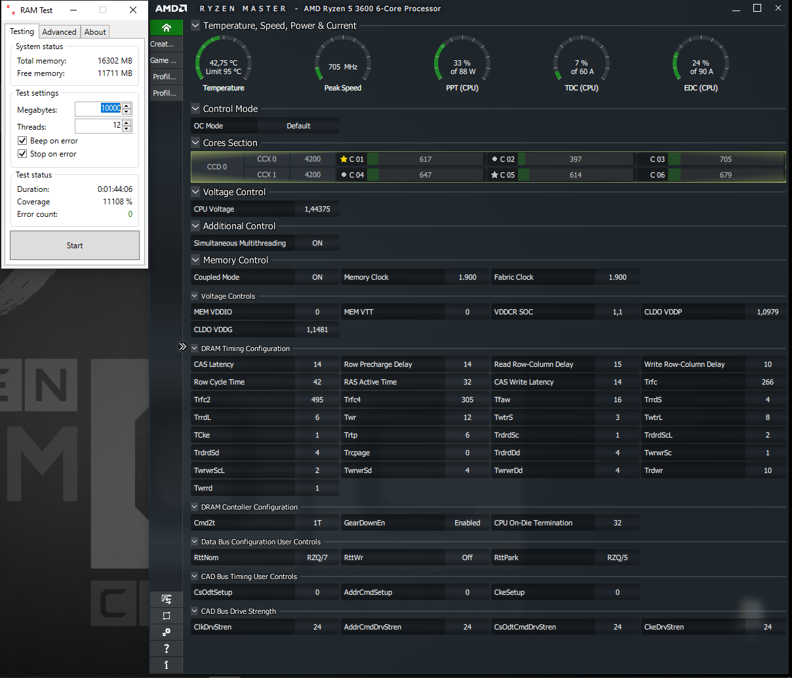Image resolution: width=792 pixels, height=678 pixels.
Task: Open the info icon in the sidebar
Action: [x=167, y=665]
